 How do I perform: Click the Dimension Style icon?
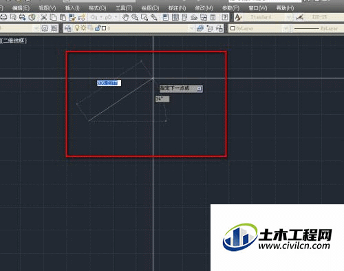pyautogui.click(x=299, y=17)
